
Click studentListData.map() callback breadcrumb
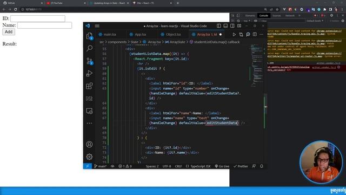pos(217,42)
